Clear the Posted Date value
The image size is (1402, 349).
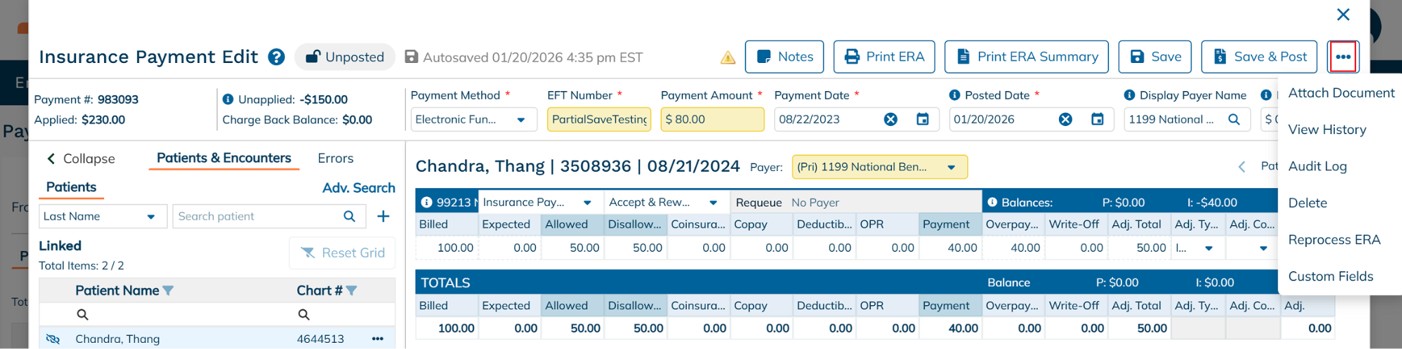click(x=1065, y=119)
